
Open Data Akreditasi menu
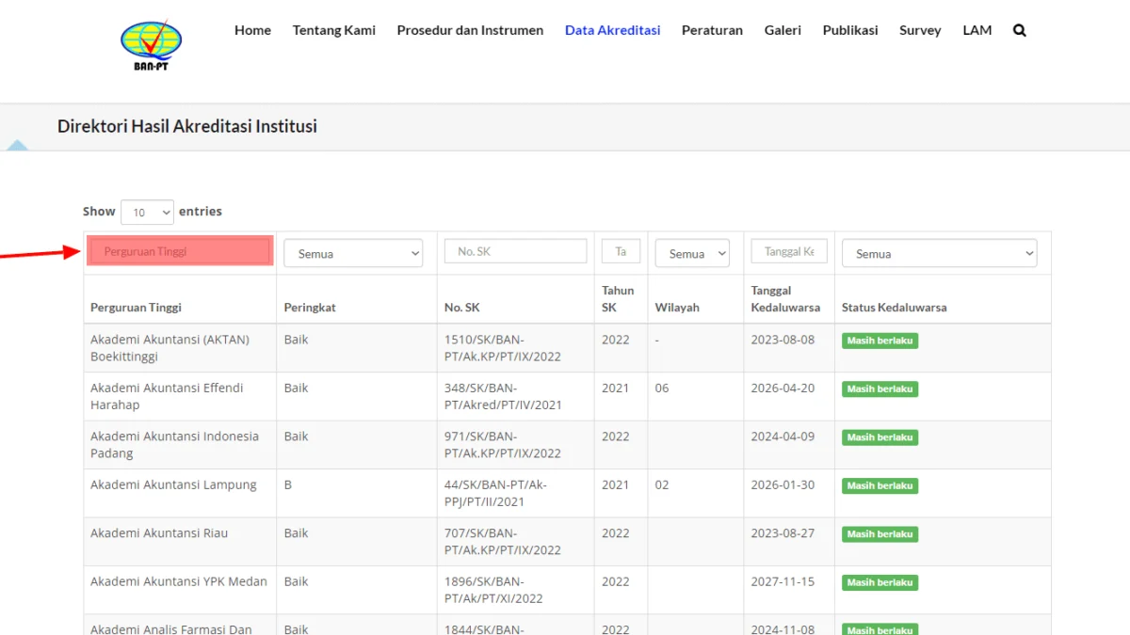pos(612,30)
